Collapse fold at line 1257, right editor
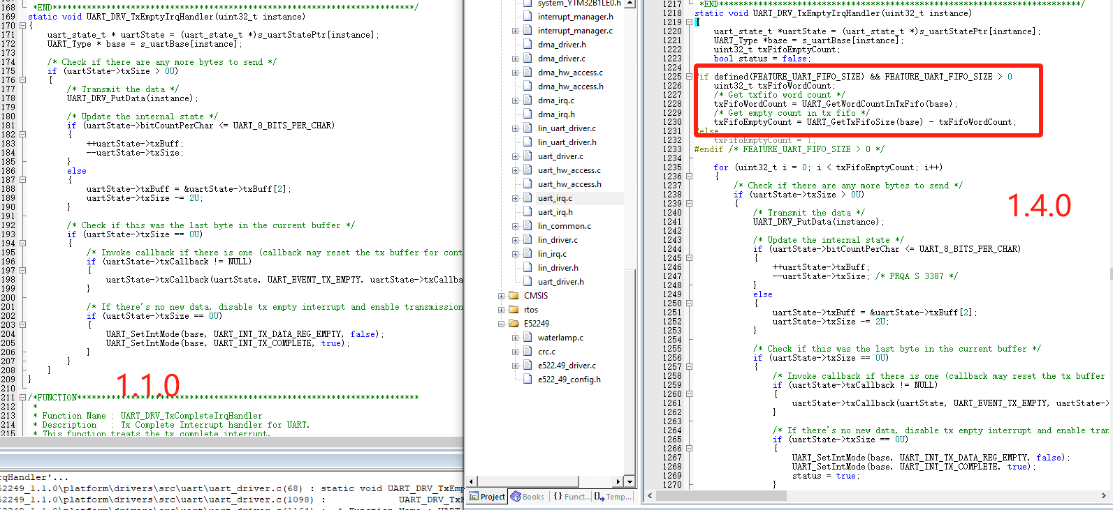This screenshot has height=510, width=1113. (x=689, y=367)
